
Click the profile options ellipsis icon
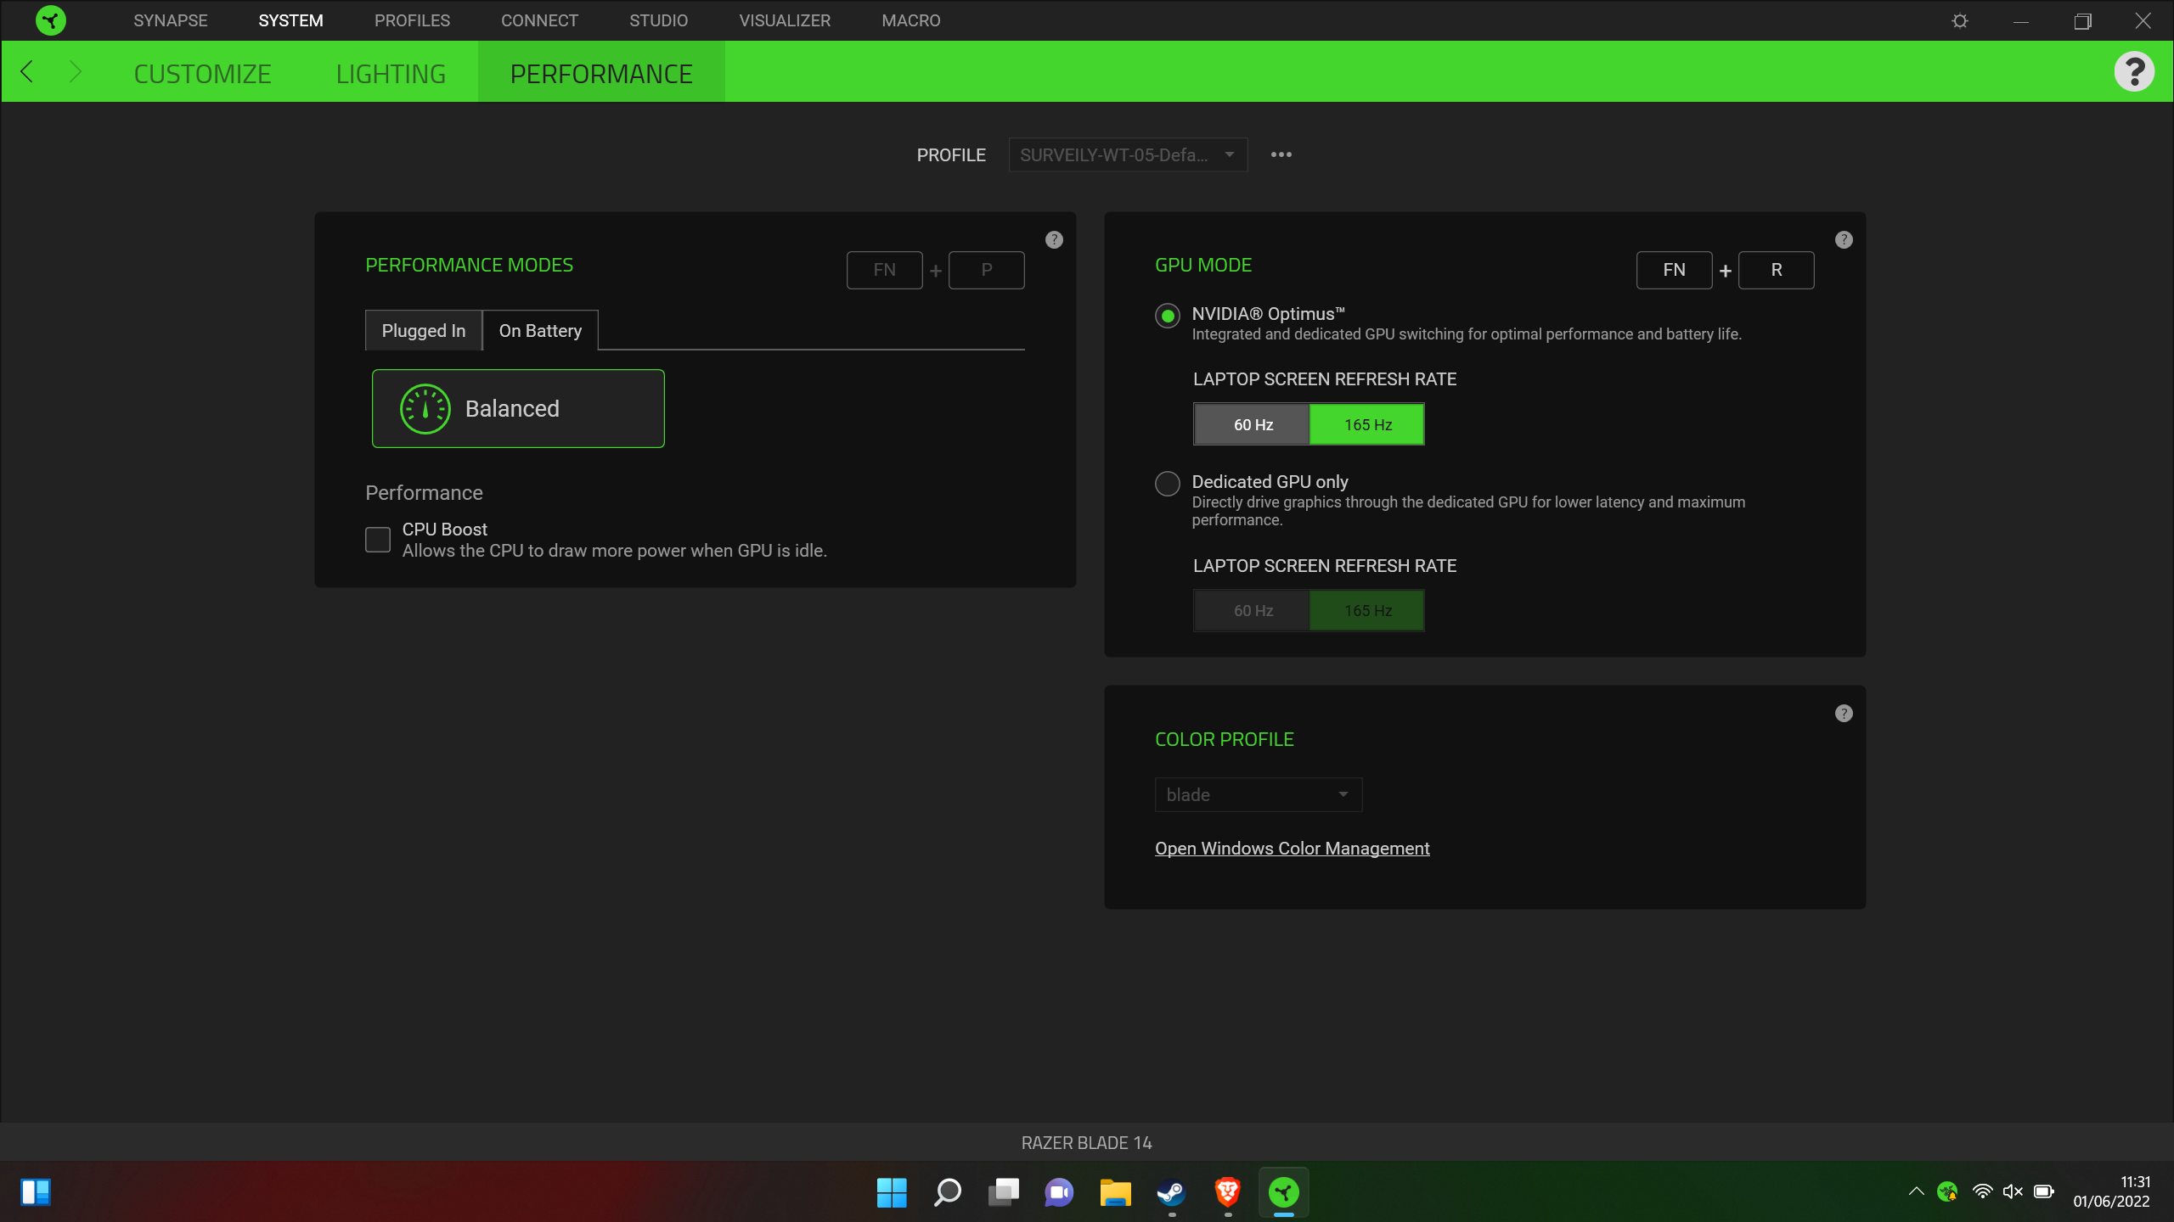click(1281, 154)
